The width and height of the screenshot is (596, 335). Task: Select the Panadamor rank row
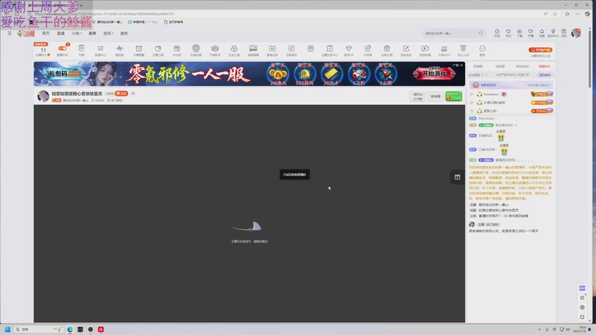click(x=511, y=95)
